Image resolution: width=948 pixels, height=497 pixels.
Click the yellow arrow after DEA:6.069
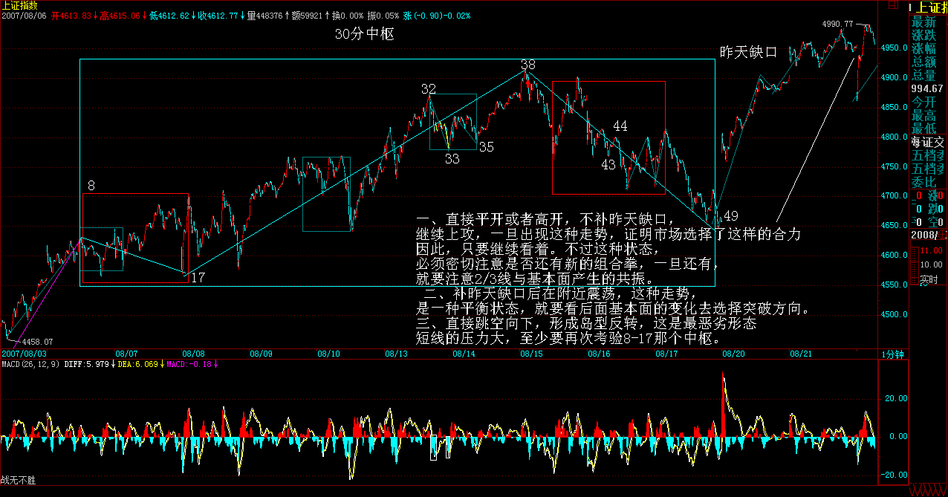(162, 364)
